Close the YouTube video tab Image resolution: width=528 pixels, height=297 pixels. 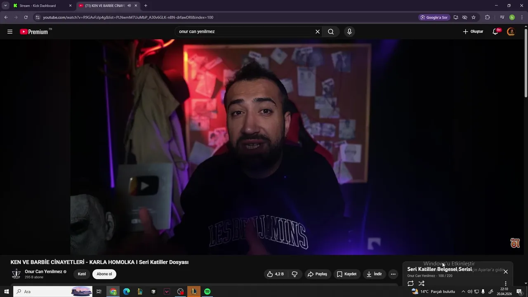click(x=136, y=6)
